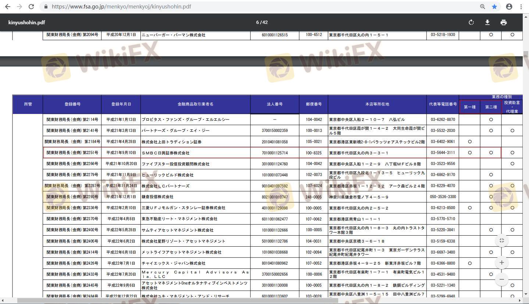Screen dimensions: 529x304
Task: Click Mercury Capital Advisors Asia, LLC
Action: coord(195,274)
